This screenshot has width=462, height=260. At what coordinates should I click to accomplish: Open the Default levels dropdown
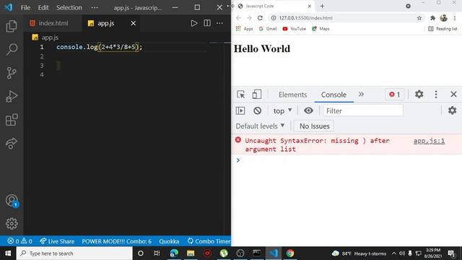[260, 126]
